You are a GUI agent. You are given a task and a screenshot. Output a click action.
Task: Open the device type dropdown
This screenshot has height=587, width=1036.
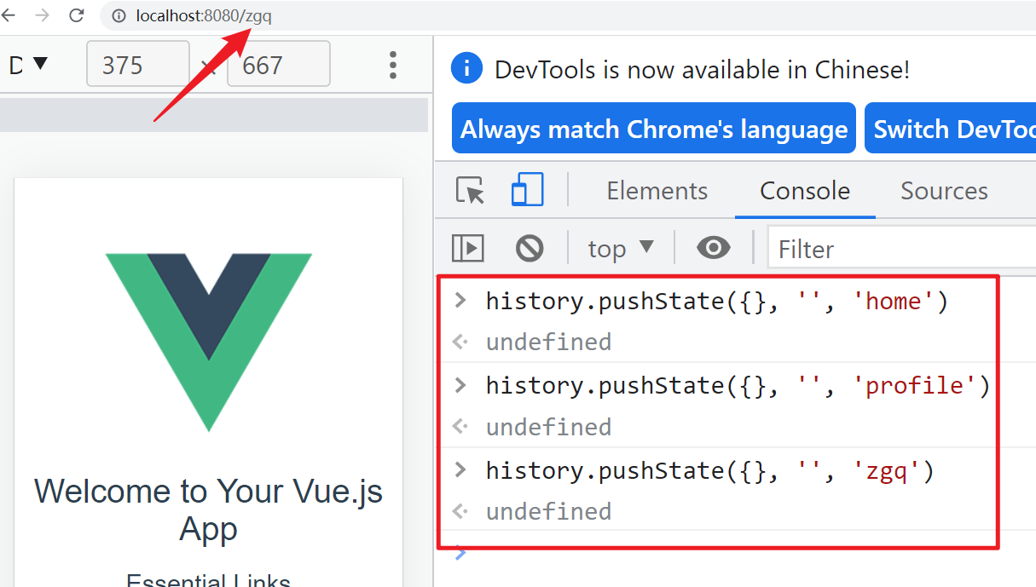click(26, 64)
